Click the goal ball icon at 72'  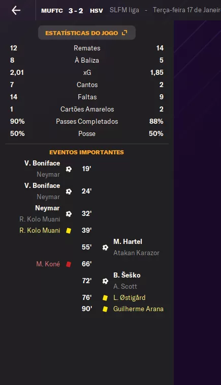(x=105, y=281)
